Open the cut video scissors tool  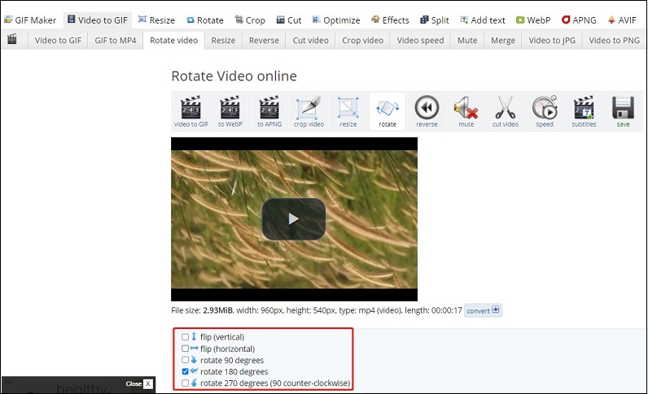(x=505, y=110)
